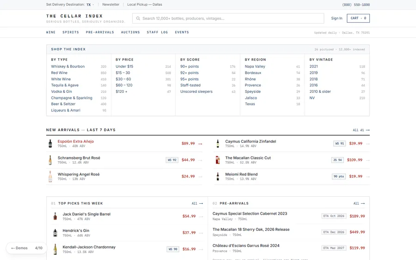View all Pre-Arrivals link

click(x=359, y=204)
